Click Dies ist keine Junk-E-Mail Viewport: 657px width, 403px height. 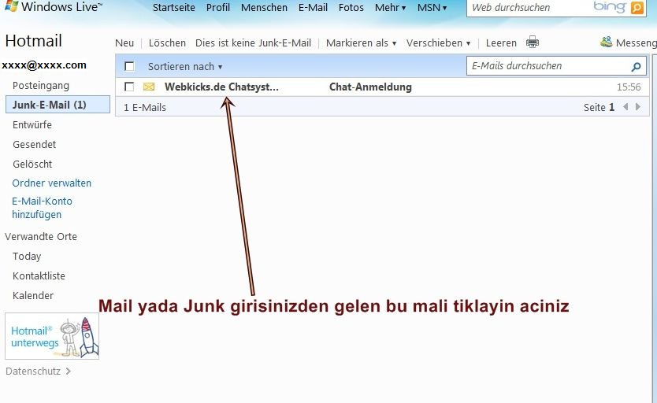coord(253,43)
